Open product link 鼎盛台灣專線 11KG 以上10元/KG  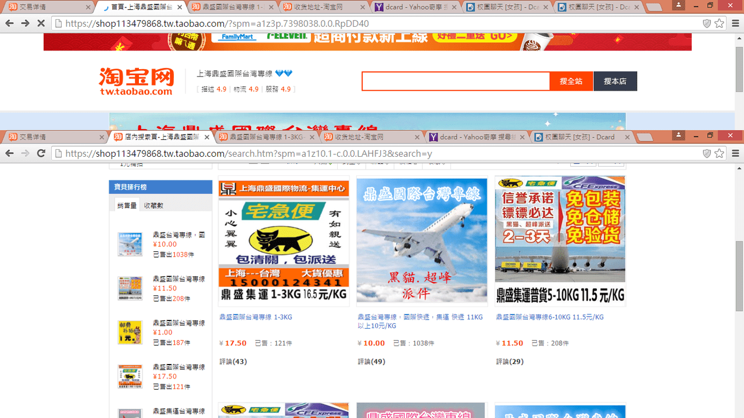(420, 321)
